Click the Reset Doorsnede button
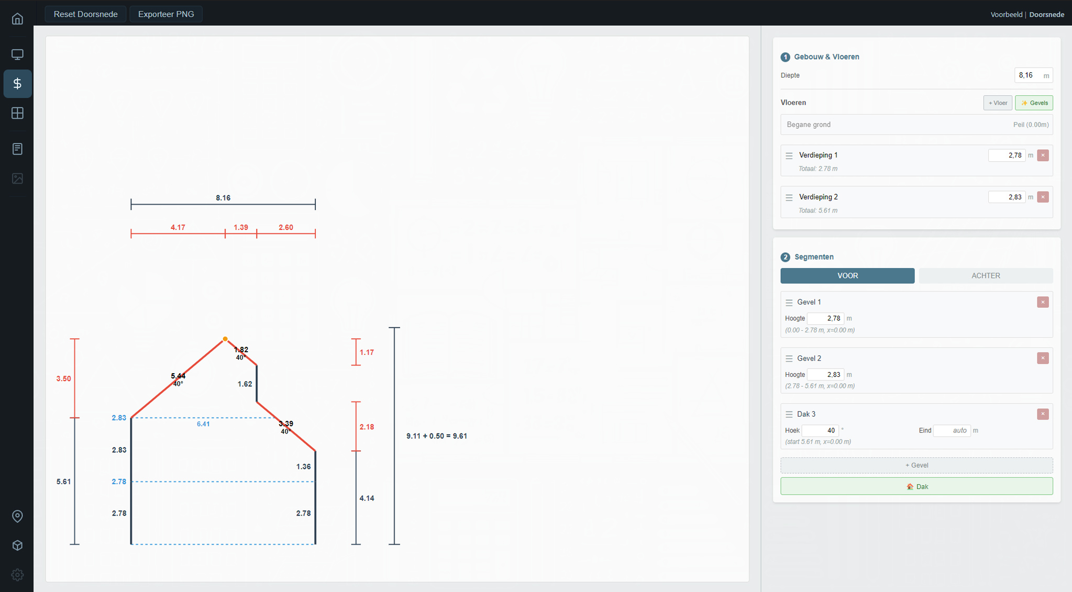Image resolution: width=1072 pixels, height=592 pixels. 85,14
